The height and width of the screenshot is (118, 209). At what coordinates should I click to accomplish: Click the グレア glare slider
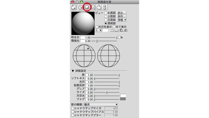click(107, 89)
